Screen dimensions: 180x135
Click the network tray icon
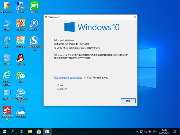[141, 132]
